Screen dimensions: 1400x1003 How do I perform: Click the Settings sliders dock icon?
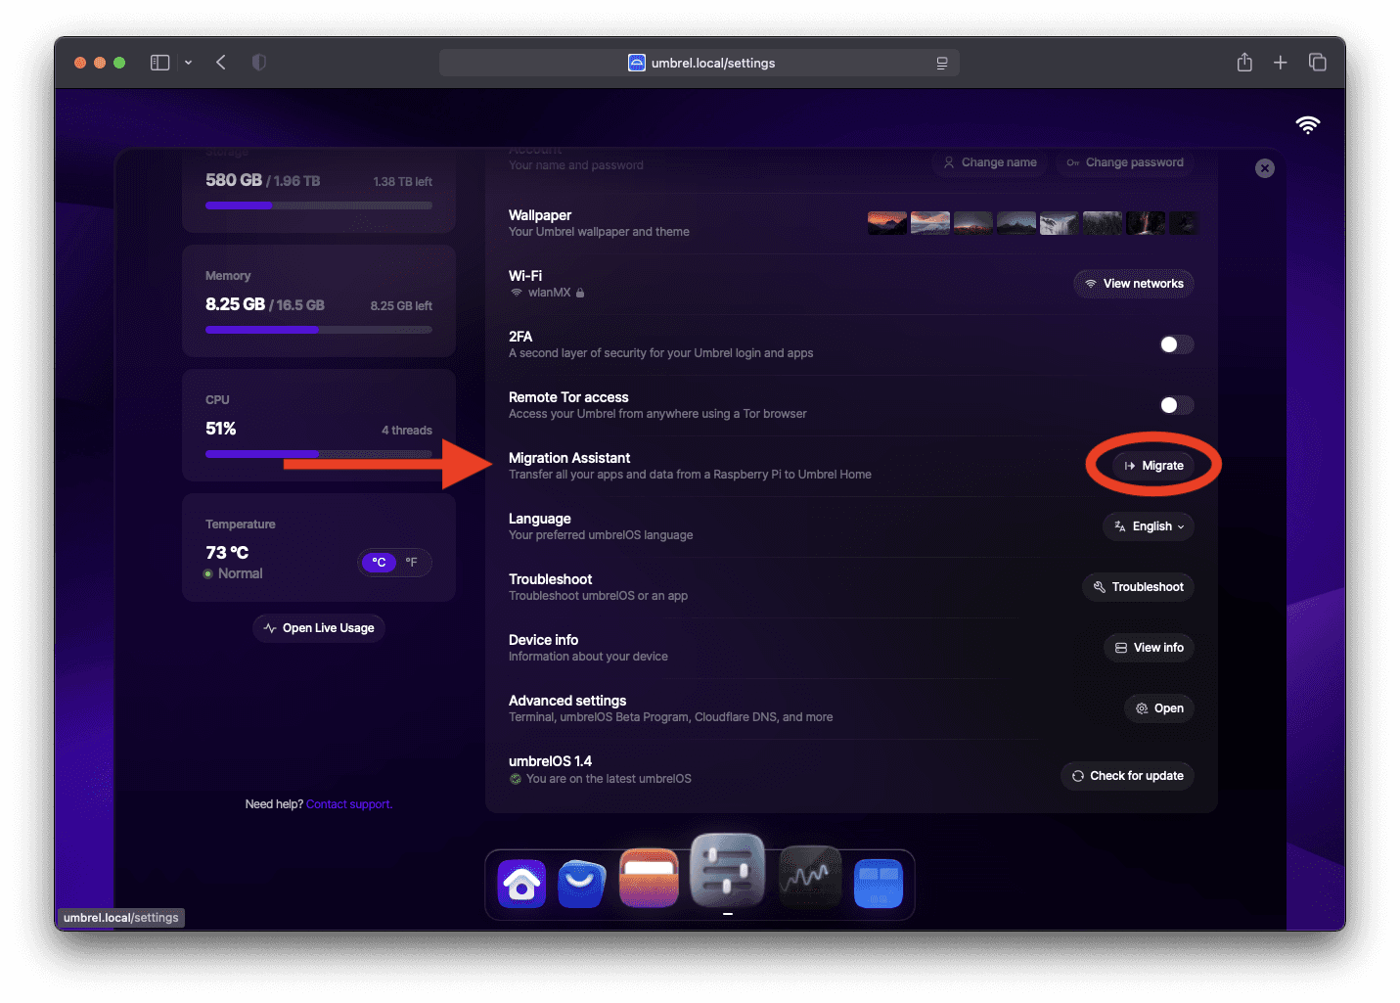[x=727, y=870]
